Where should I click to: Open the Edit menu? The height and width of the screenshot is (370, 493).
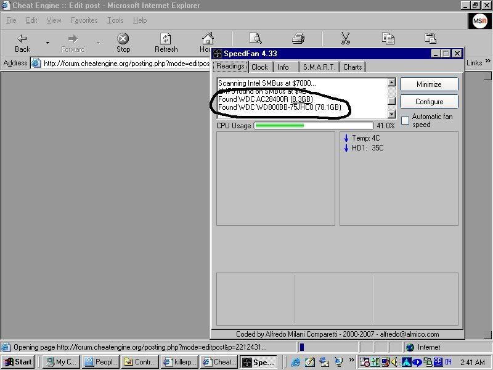tap(31, 20)
